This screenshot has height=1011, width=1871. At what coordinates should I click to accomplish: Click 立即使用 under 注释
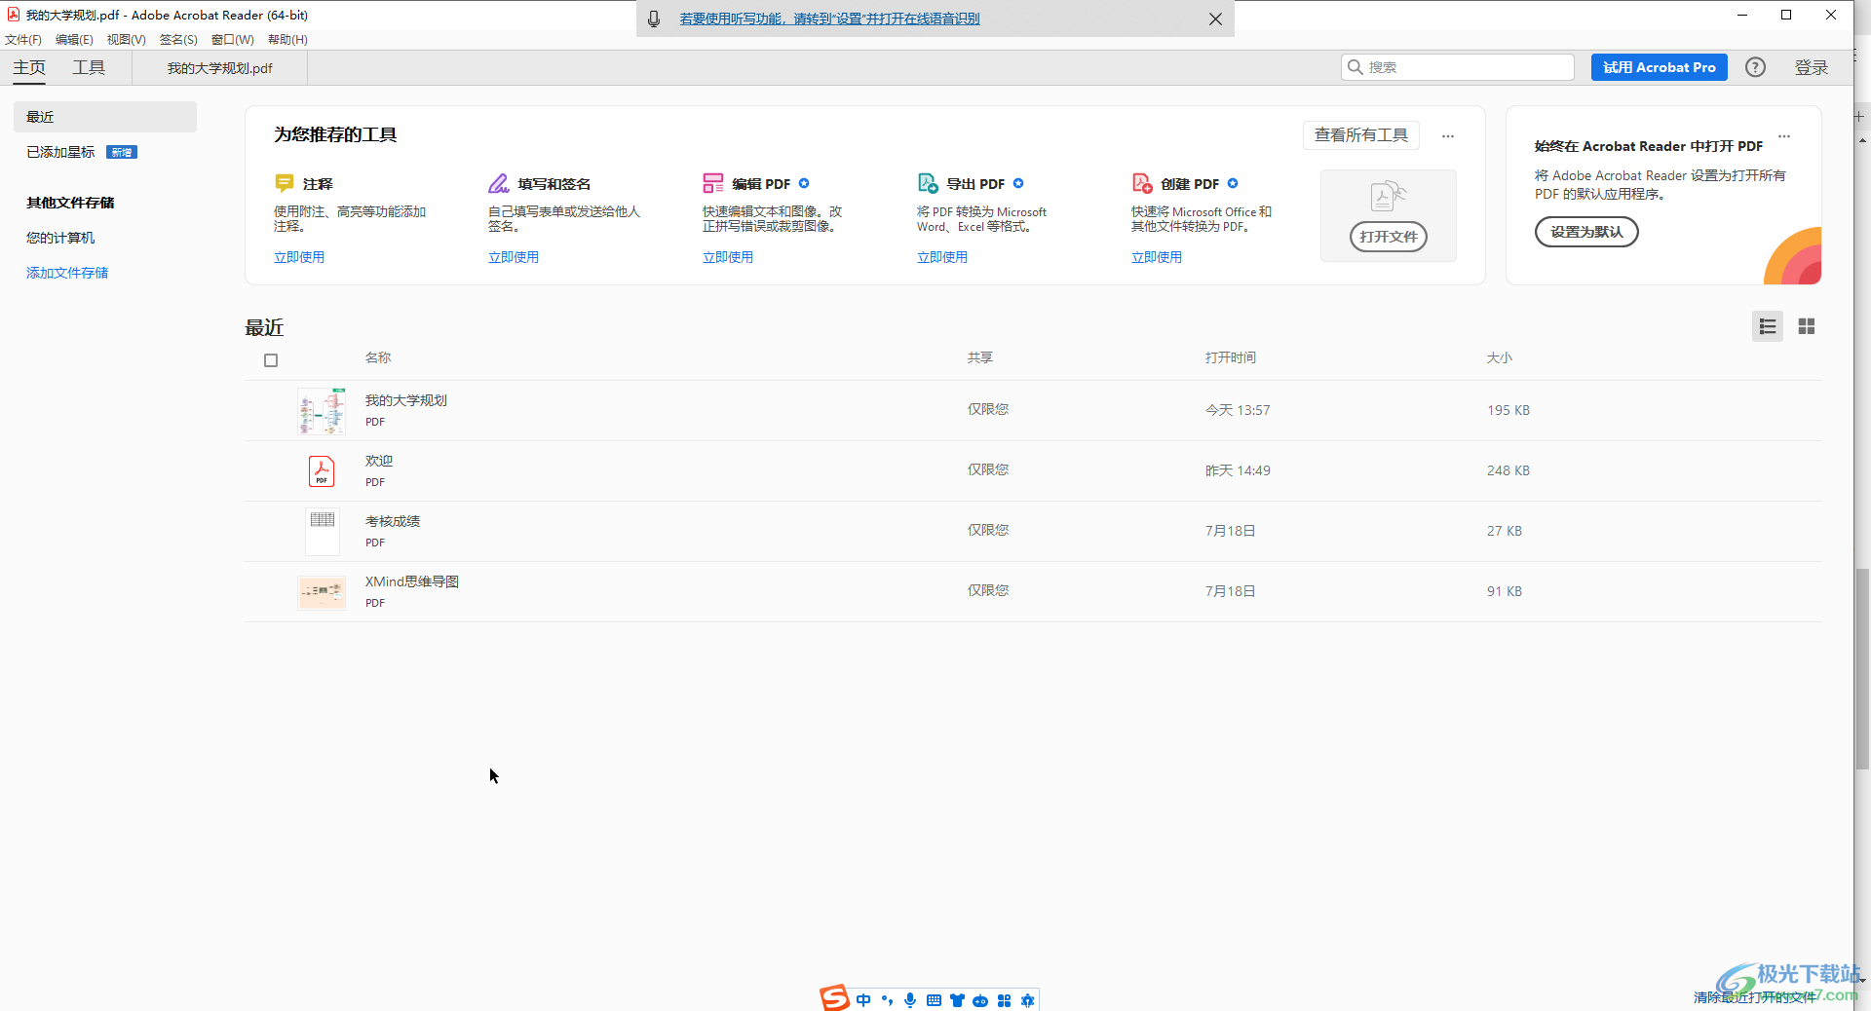pyautogui.click(x=299, y=257)
